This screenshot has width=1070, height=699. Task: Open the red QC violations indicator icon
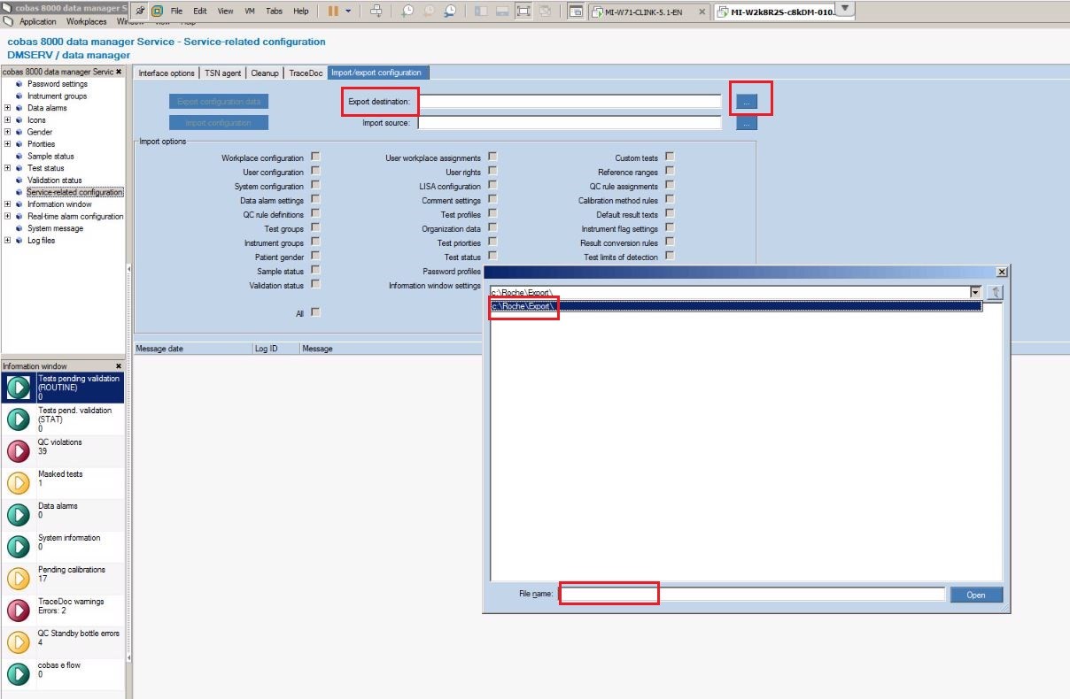tap(19, 451)
